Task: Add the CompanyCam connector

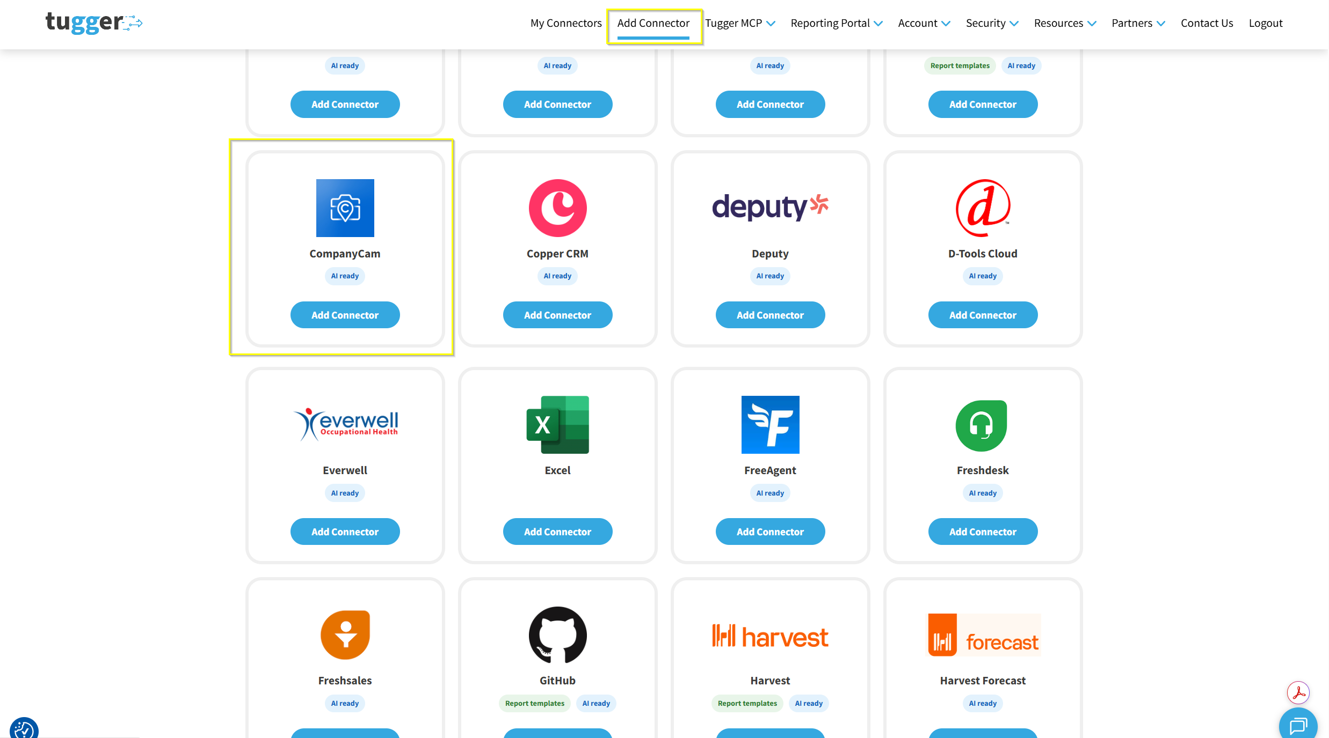Action: pyautogui.click(x=345, y=315)
